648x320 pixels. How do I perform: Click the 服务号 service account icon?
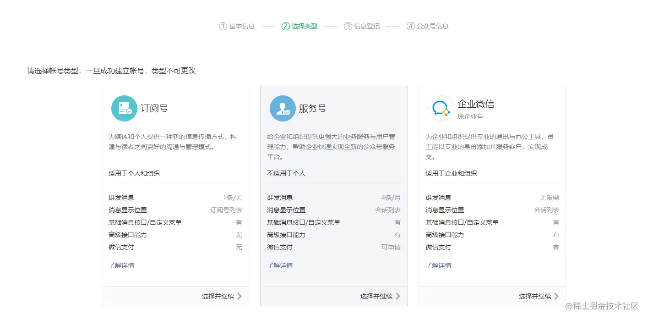[x=283, y=109]
